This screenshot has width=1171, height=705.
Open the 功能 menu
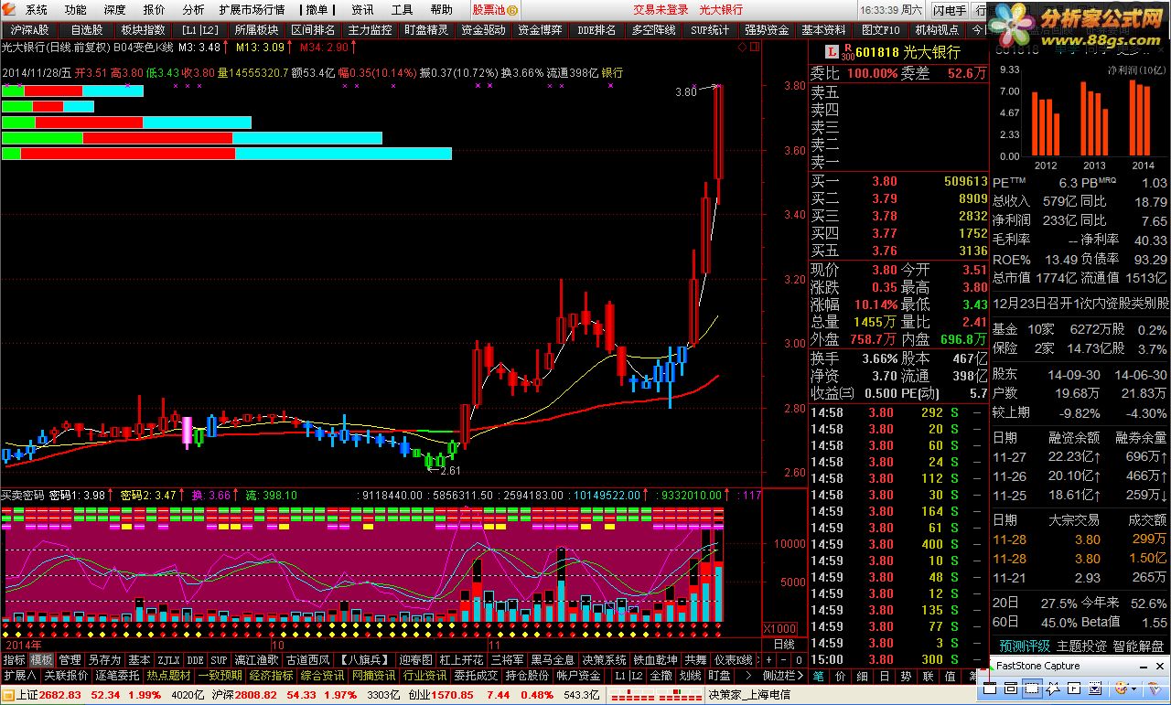(76, 10)
